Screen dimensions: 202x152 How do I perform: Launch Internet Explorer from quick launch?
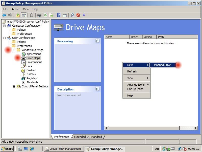[32, 149]
